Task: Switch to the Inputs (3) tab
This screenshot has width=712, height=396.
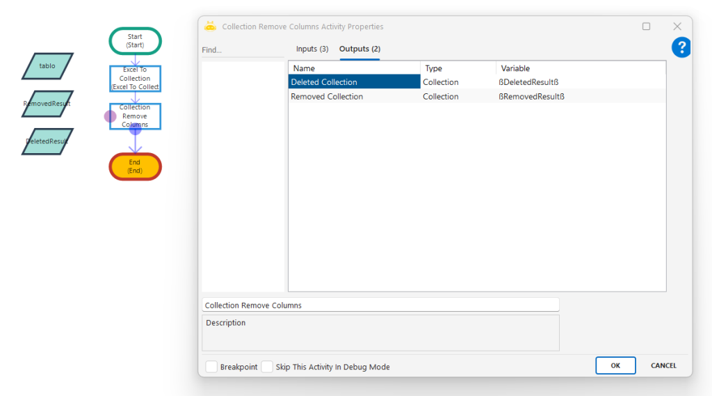Action: coord(312,49)
